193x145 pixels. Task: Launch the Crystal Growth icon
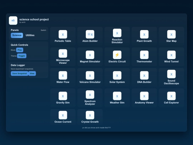[90, 115]
